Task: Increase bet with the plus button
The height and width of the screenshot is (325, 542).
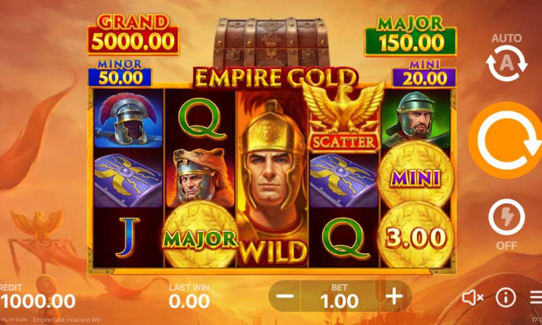Action: pos(394,296)
